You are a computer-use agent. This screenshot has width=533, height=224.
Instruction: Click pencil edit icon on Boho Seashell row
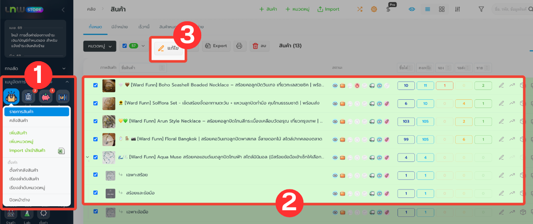tap(501, 86)
